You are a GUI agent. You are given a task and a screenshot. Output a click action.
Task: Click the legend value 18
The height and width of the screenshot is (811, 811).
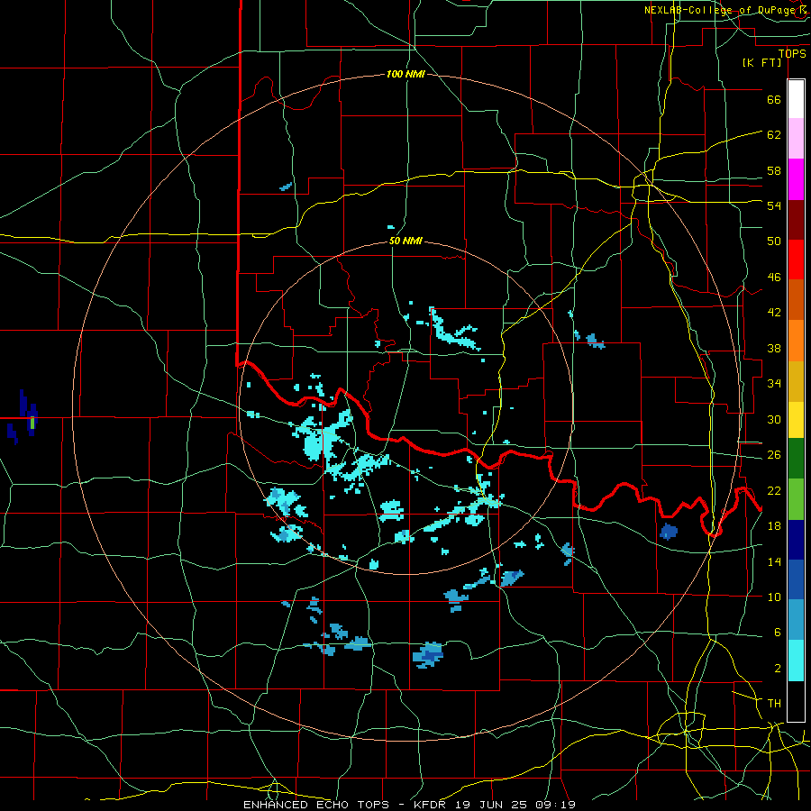click(774, 526)
